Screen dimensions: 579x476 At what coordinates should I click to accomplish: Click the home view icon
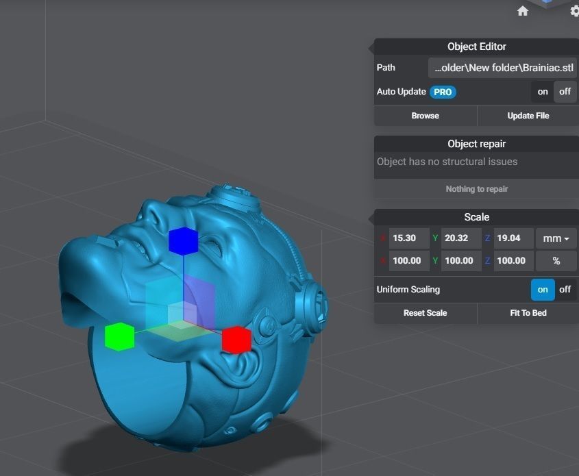(523, 11)
